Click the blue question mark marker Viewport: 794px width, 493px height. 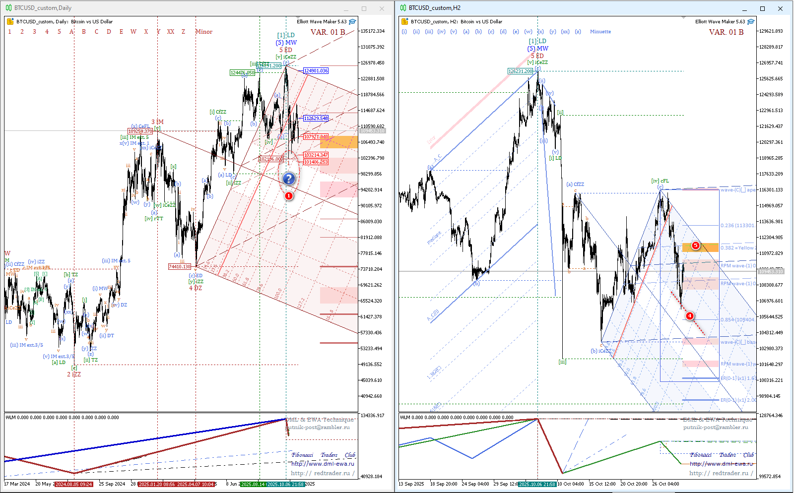289,179
